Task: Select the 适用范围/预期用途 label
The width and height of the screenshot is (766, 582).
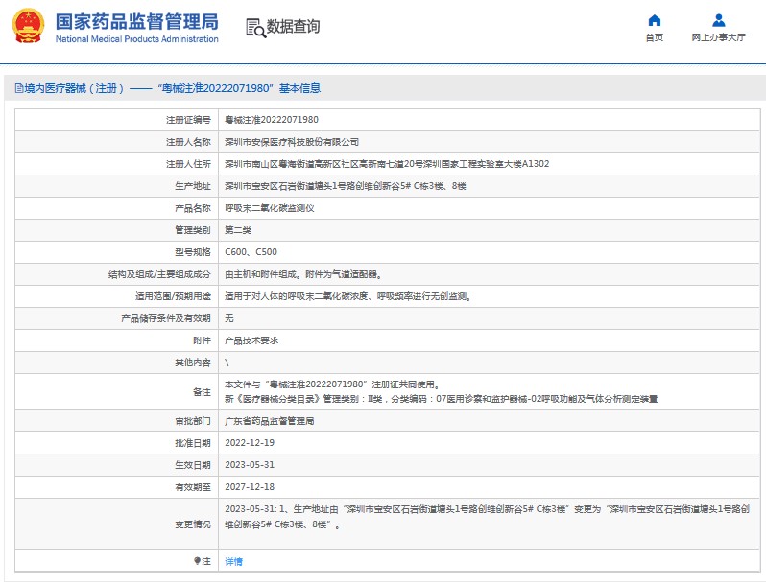Action: 173,296
